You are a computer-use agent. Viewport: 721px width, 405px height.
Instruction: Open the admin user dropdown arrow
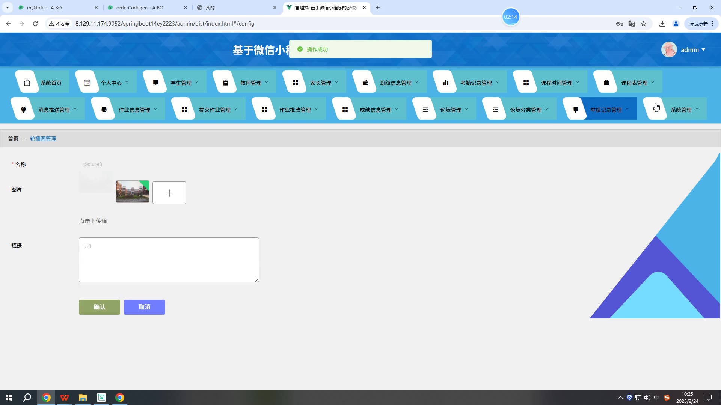point(703,49)
